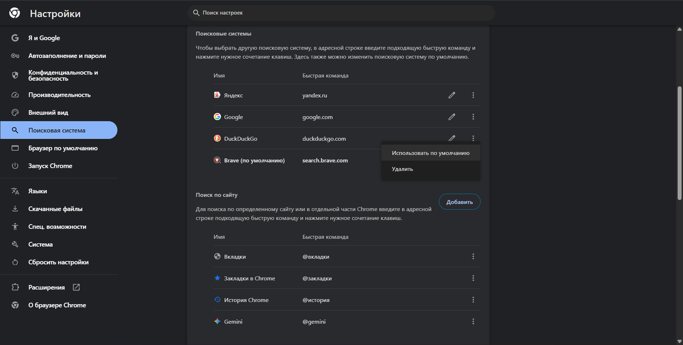Image resolution: width=683 pixels, height=345 pixels.
Task: Click the Сбросить настройки reset icon
Action: coord(15,263)
